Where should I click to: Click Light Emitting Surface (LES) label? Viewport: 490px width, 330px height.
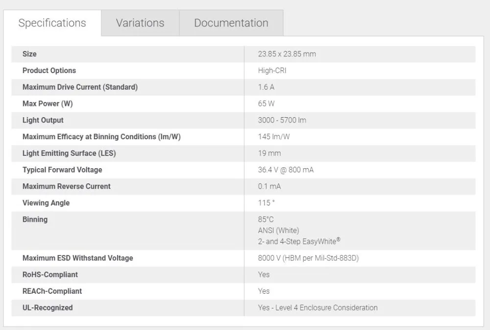[x=69, y=153]
